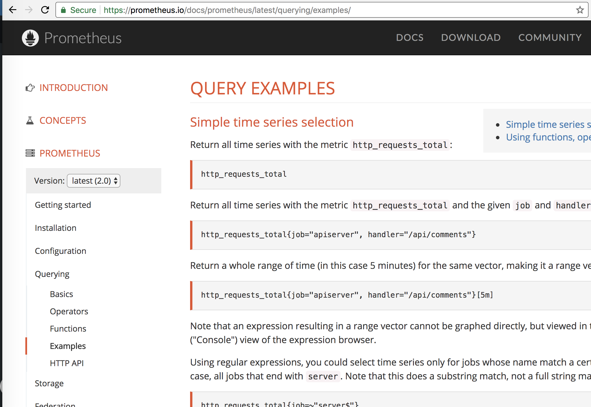Click the flask icon next to Concepts
The height and width of the screenshot is (407, 591).
pos(30,121)
